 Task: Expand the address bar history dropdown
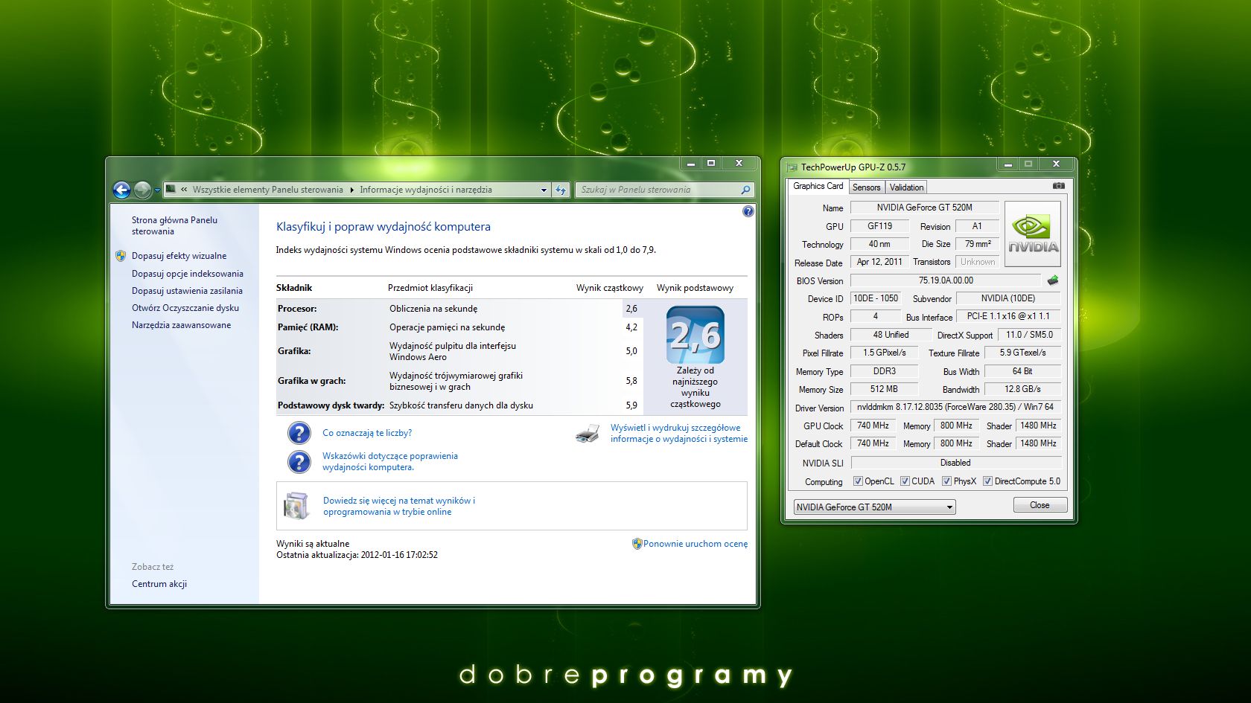544,190
